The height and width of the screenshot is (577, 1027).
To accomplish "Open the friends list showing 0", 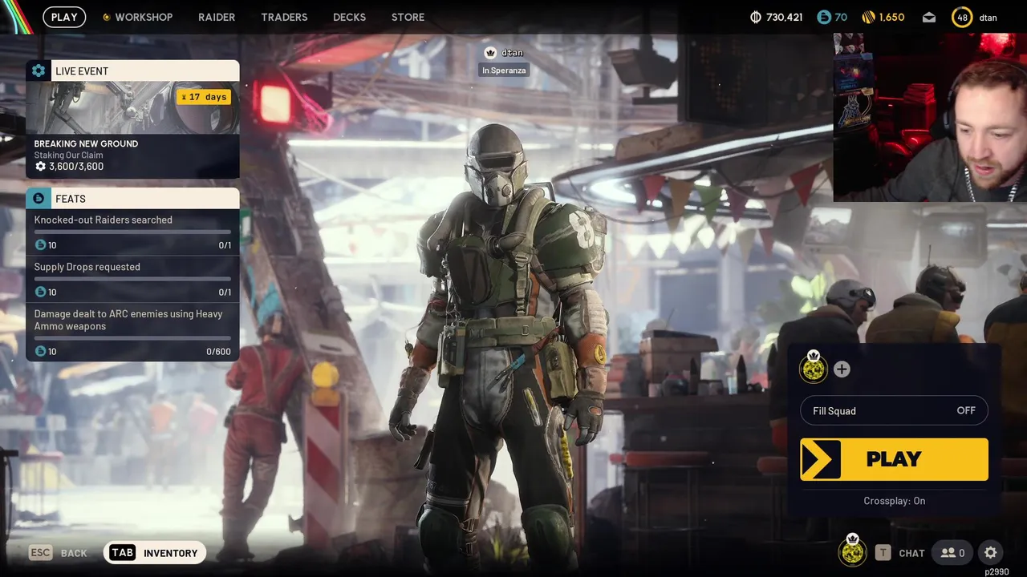I will point(952,552).
